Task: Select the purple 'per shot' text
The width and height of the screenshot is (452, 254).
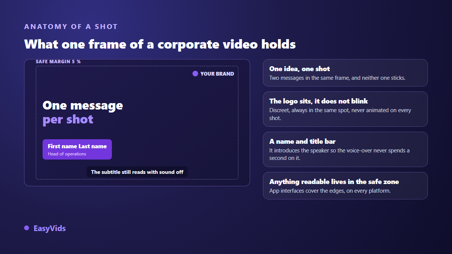Action: point(68,119)
